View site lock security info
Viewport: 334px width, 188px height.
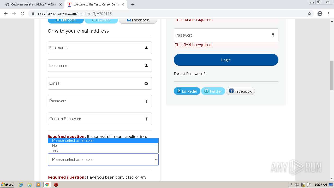pyautogui.click(x=33, y=14)
